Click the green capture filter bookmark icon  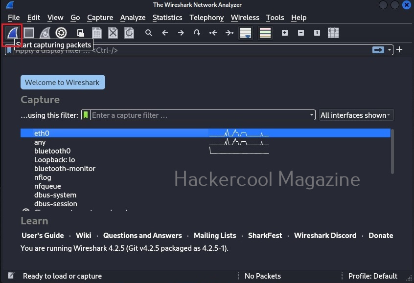tap(86, 115)
